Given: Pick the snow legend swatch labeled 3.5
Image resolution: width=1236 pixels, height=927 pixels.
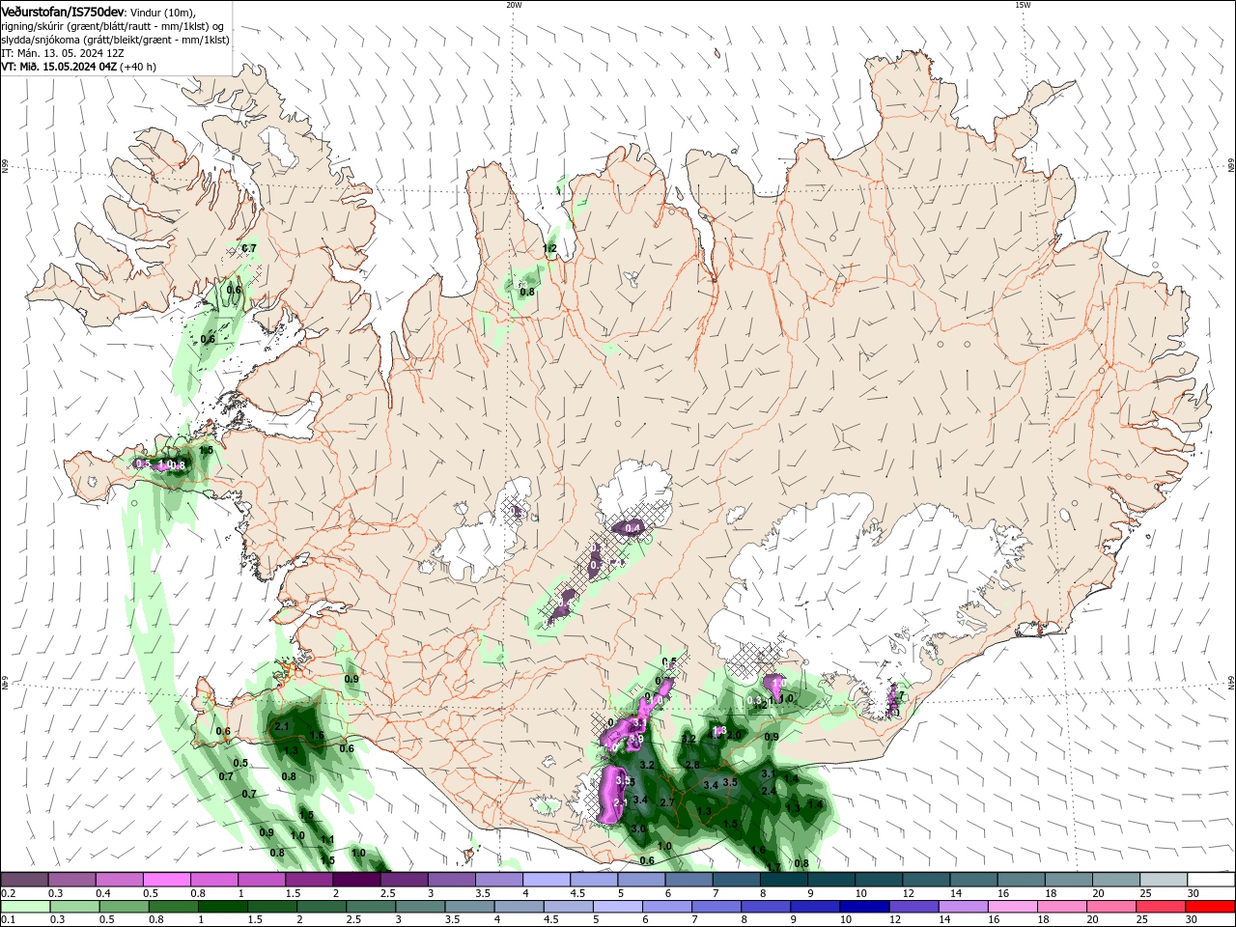Looking at the screenshot, I should click(x=498, y=880).
